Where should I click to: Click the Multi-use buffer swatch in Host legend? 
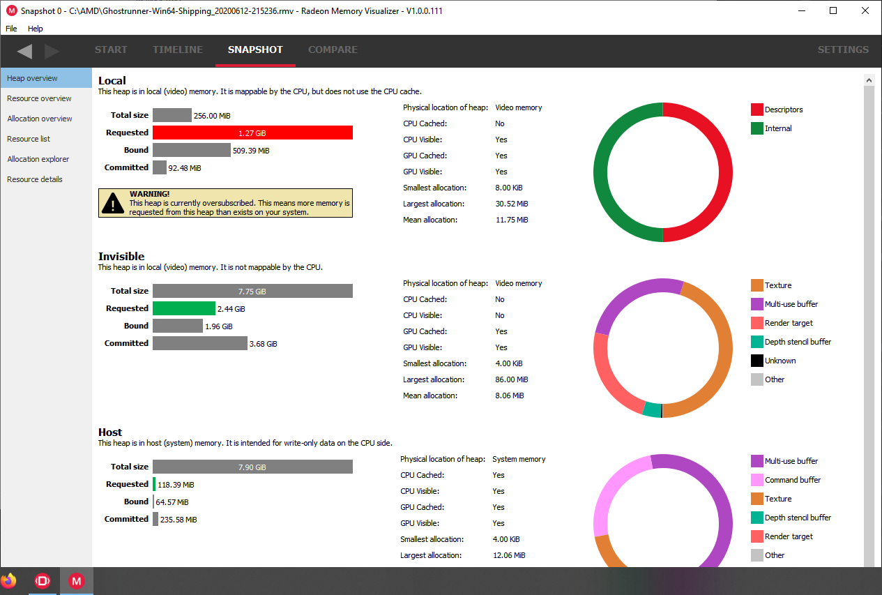point(757,461)
